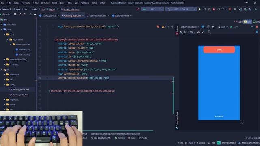Go to previous highlighted error arrow

click(169, 26)
